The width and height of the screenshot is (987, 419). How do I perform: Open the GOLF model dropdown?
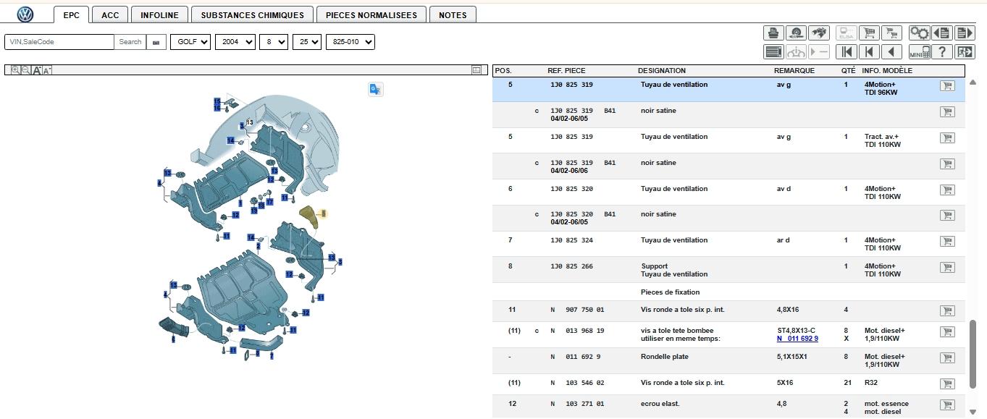pyautogui.click(x=190, y=42)
